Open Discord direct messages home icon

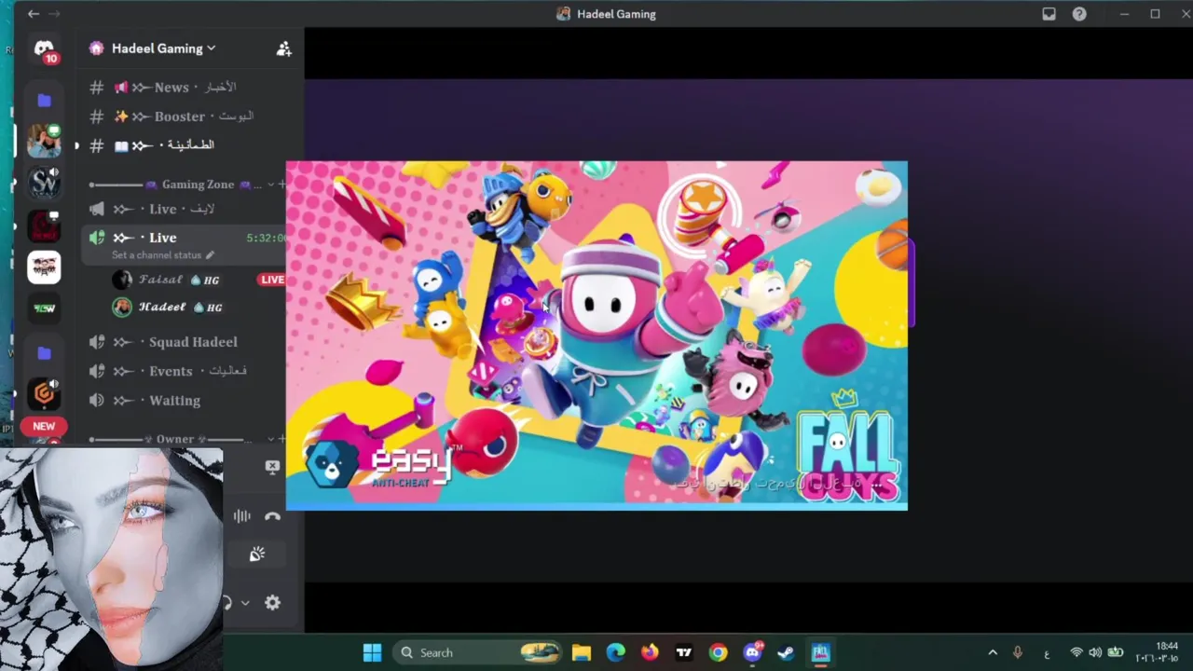[44, 49]
